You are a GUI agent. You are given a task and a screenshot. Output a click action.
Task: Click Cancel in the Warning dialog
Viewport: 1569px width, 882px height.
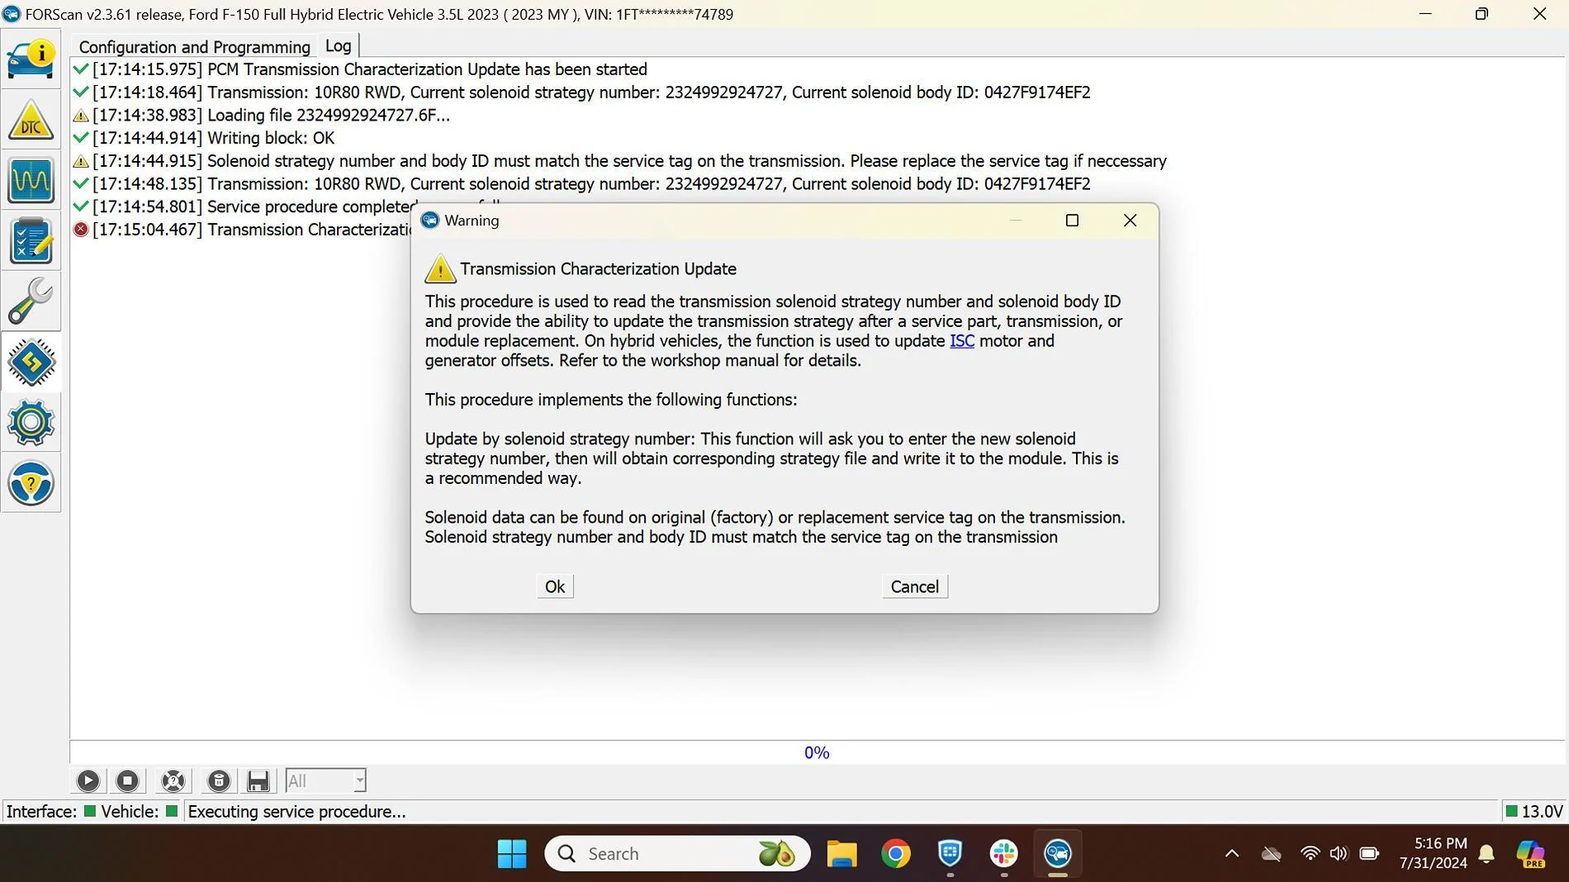[x=914, y=586]
